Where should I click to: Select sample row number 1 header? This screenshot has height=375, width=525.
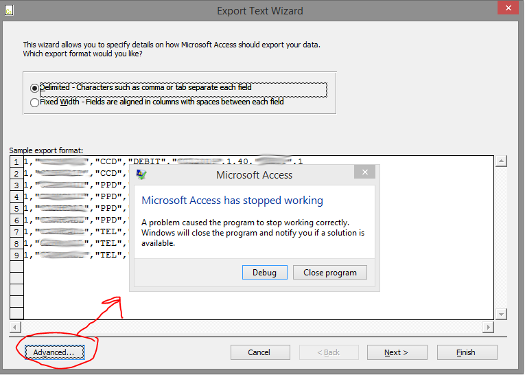point(16,162)
